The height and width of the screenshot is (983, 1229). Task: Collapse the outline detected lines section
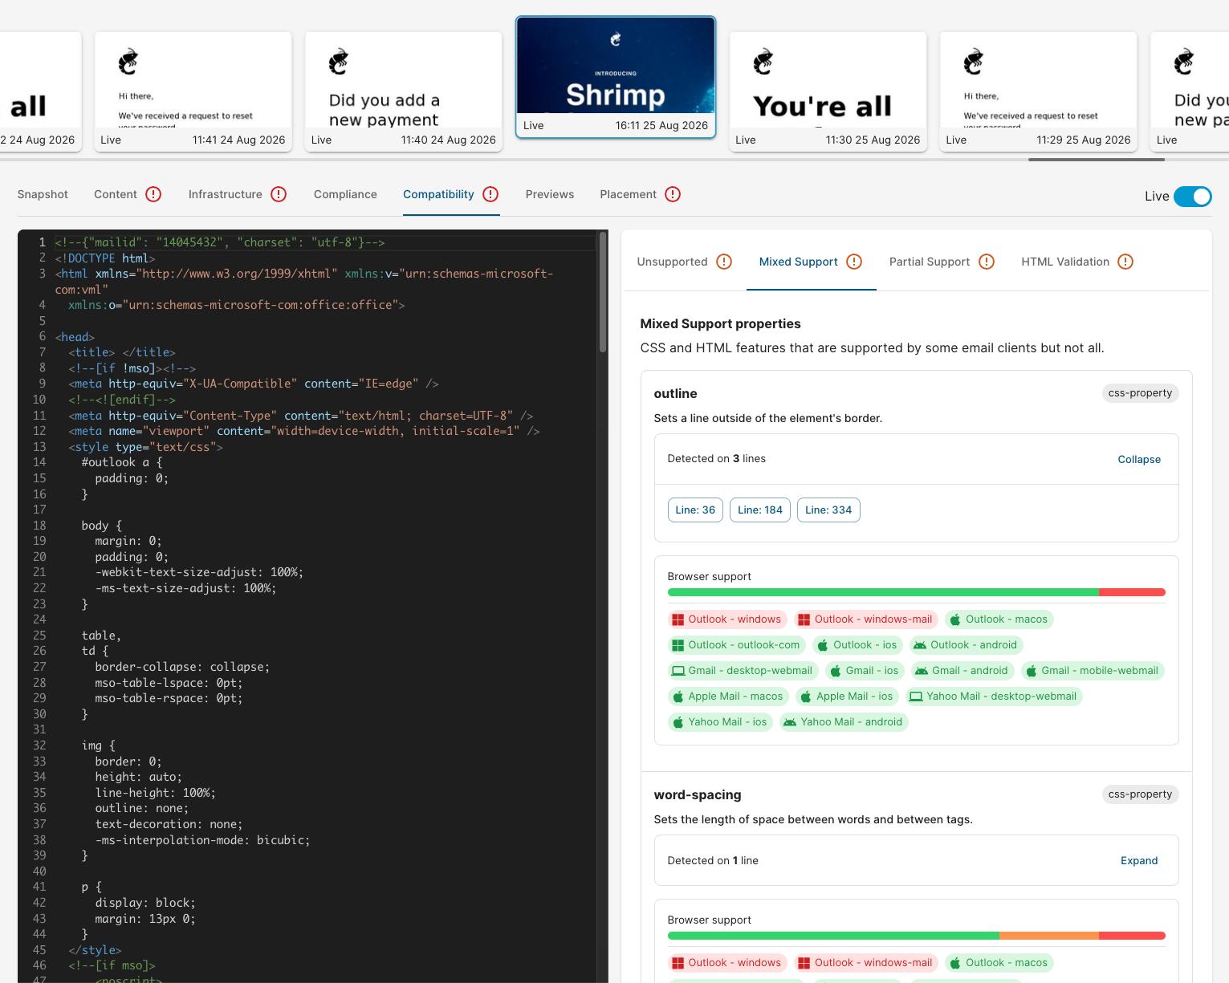pos(1139,459)
